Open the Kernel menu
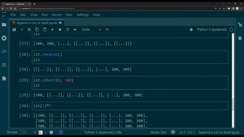This screenshot has height=137, width=244. [57, 15]
